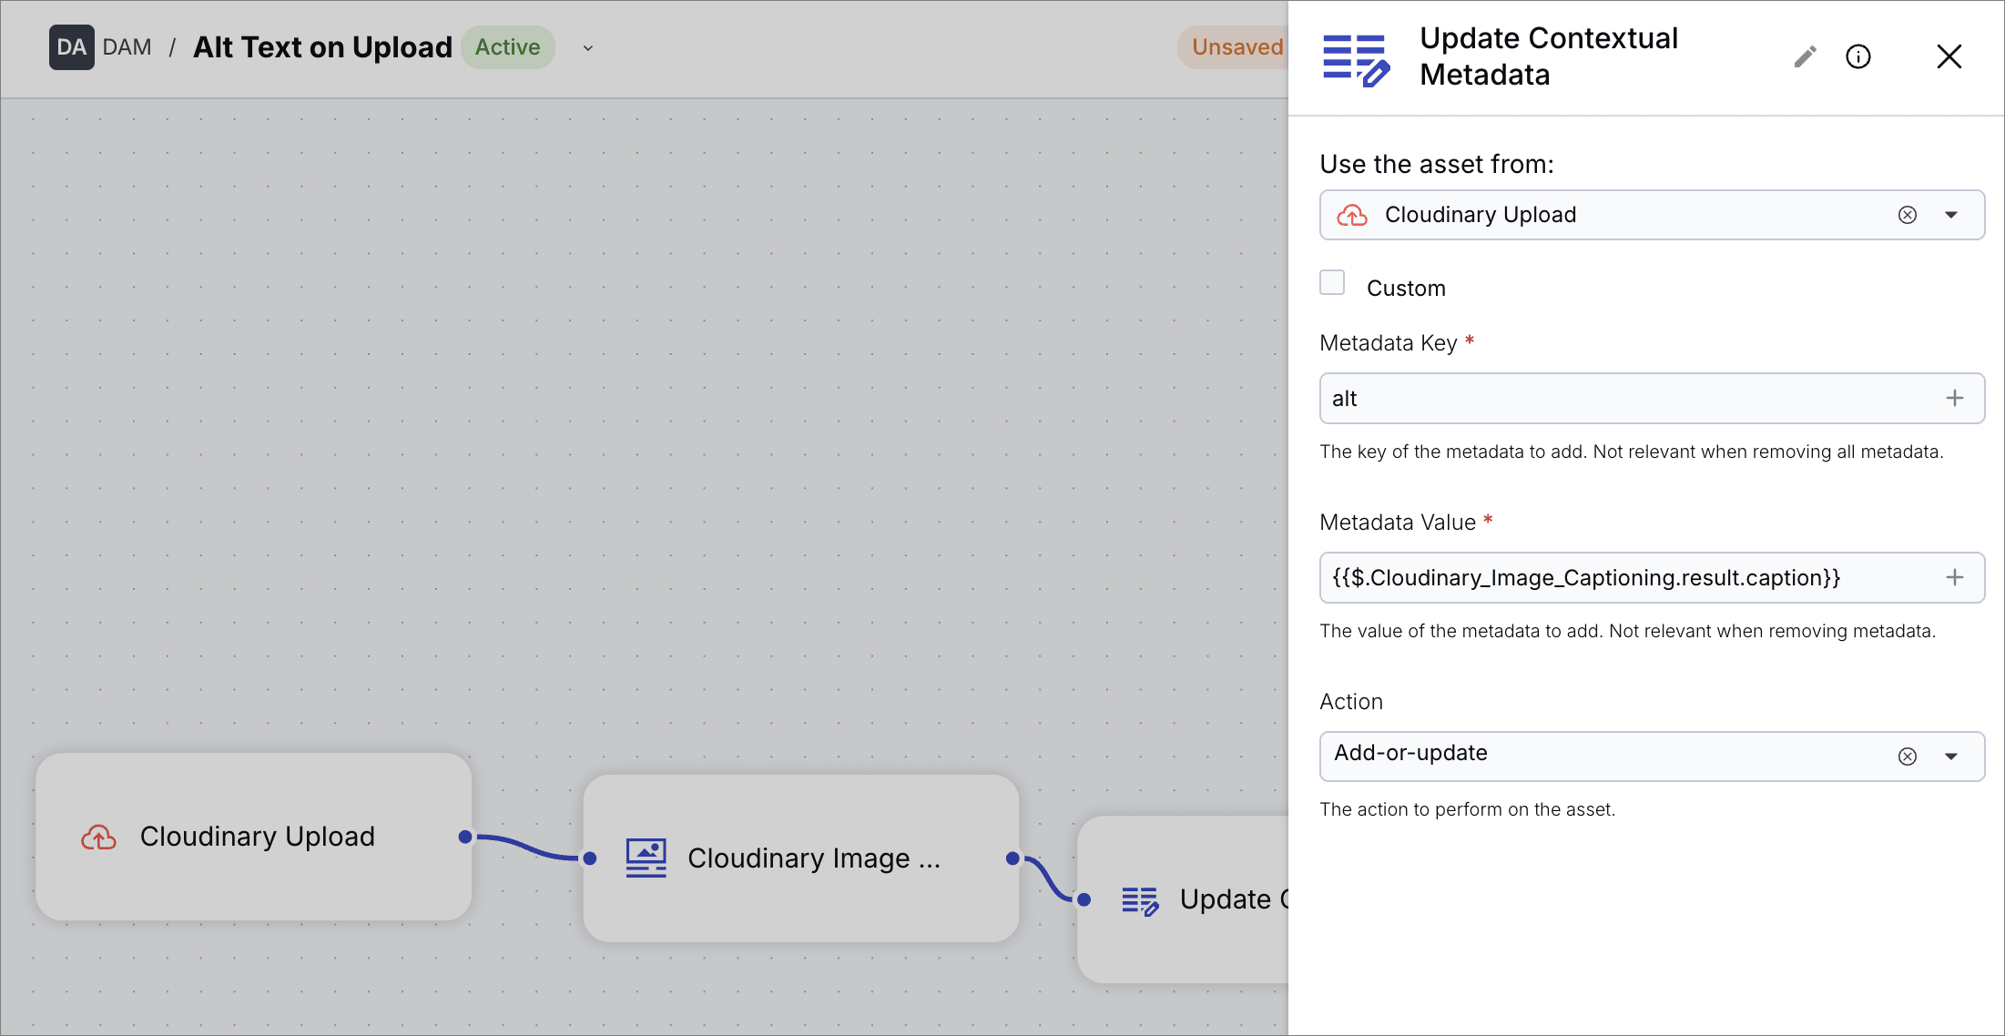The height and width of the screenshot is (1036, 2005).
Task: Click the metadata edit icon in Update node
Action: pos(1140,900)
